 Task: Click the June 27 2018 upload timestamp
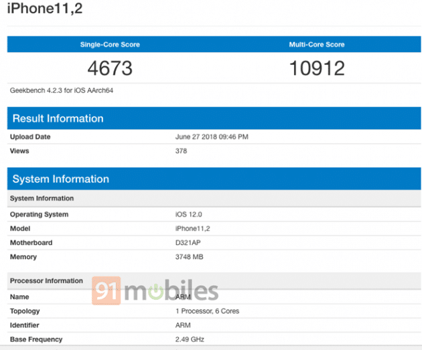(212, 137)
